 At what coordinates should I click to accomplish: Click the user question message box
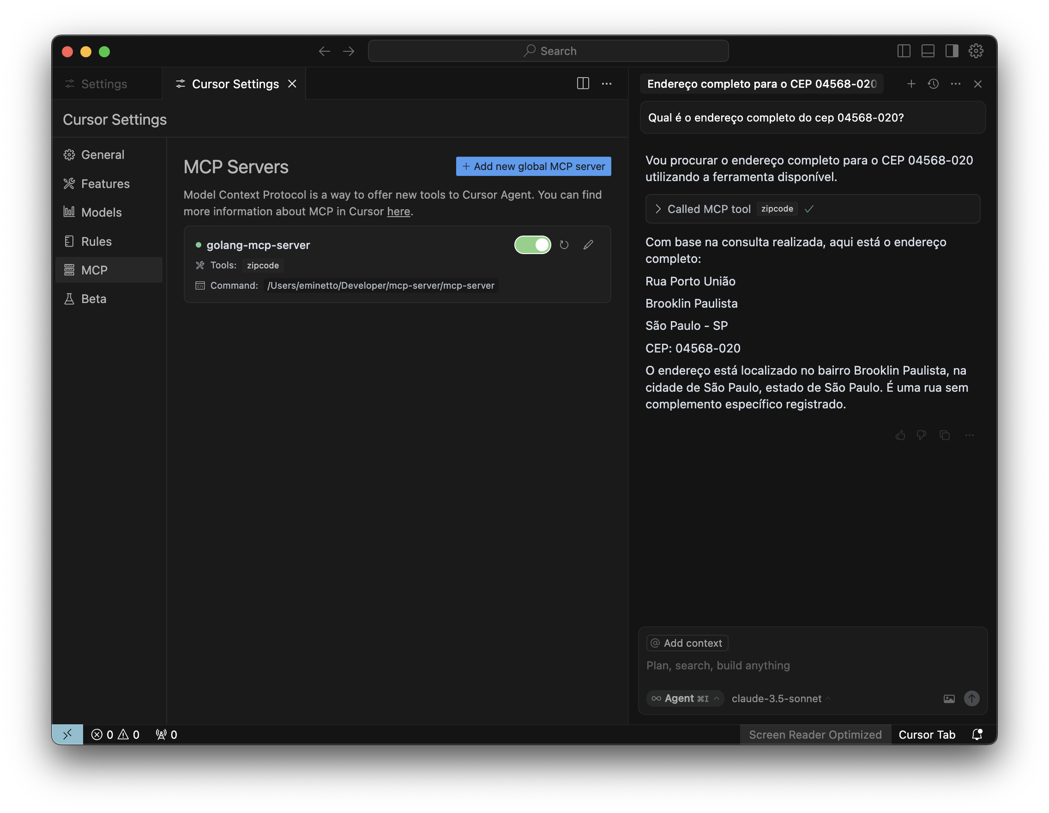pyautogui.click(x=813, y=118)
